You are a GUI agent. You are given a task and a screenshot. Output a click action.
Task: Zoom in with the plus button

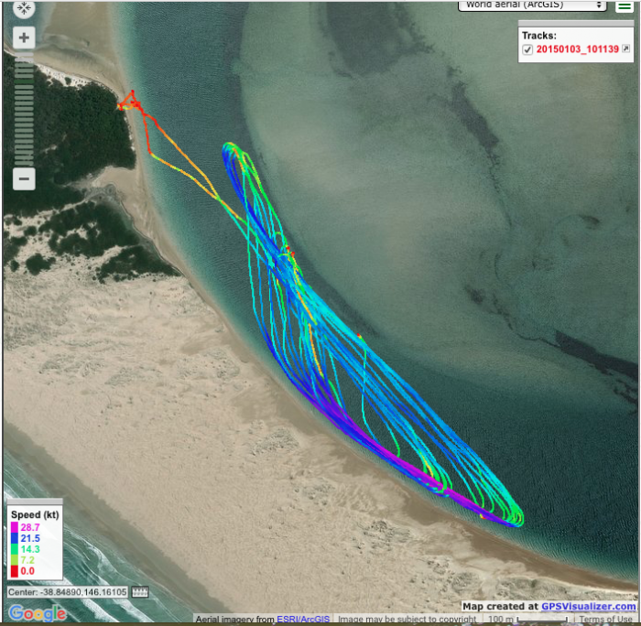pos(24,38)
